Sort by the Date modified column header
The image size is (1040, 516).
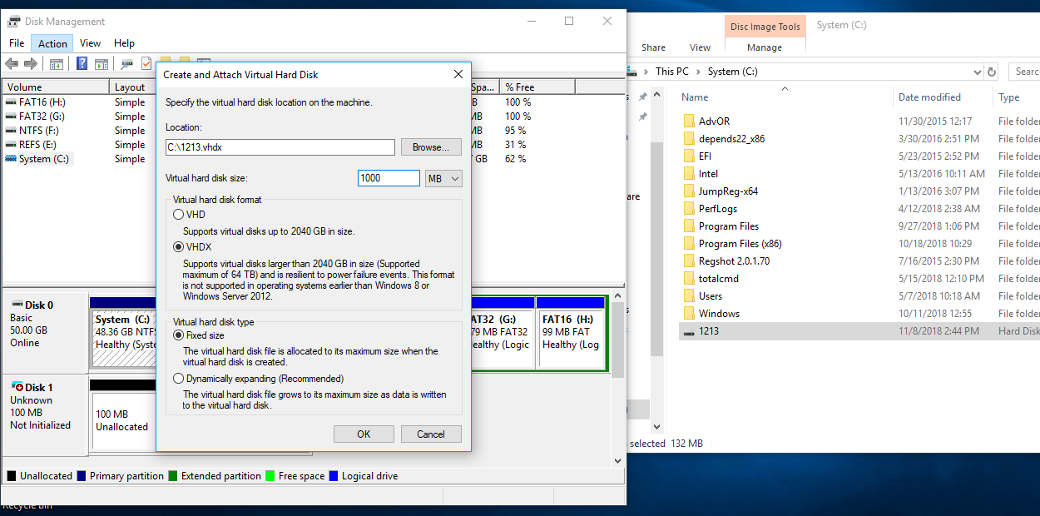(943, 97)
